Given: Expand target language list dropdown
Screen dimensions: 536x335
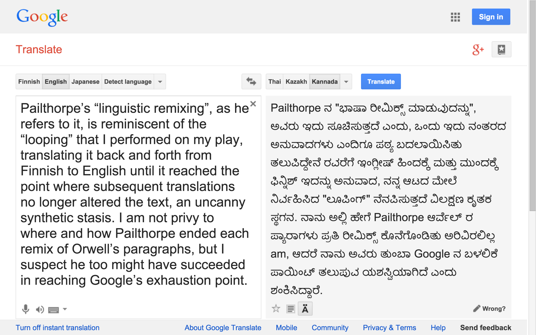Looking at the screenshot, I should pos(346,82).
